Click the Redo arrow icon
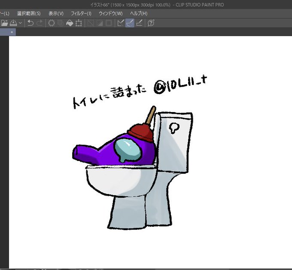292x270 pixels. pos(40,23)
